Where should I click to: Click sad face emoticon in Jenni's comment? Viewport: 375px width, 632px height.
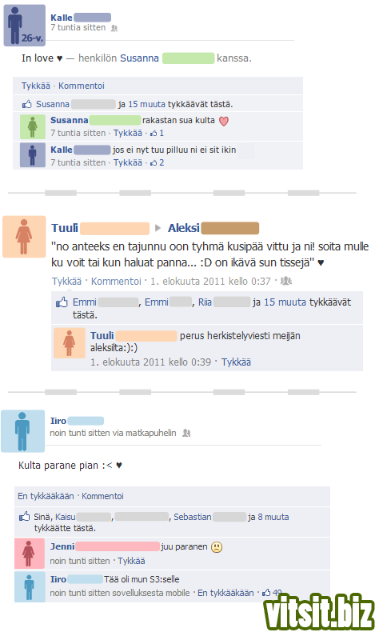217,547
